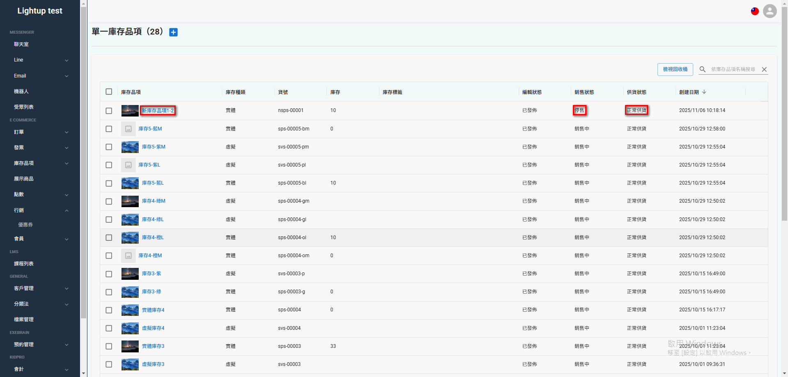Open the 新庫存品項1-2 item link

point(158,111)
